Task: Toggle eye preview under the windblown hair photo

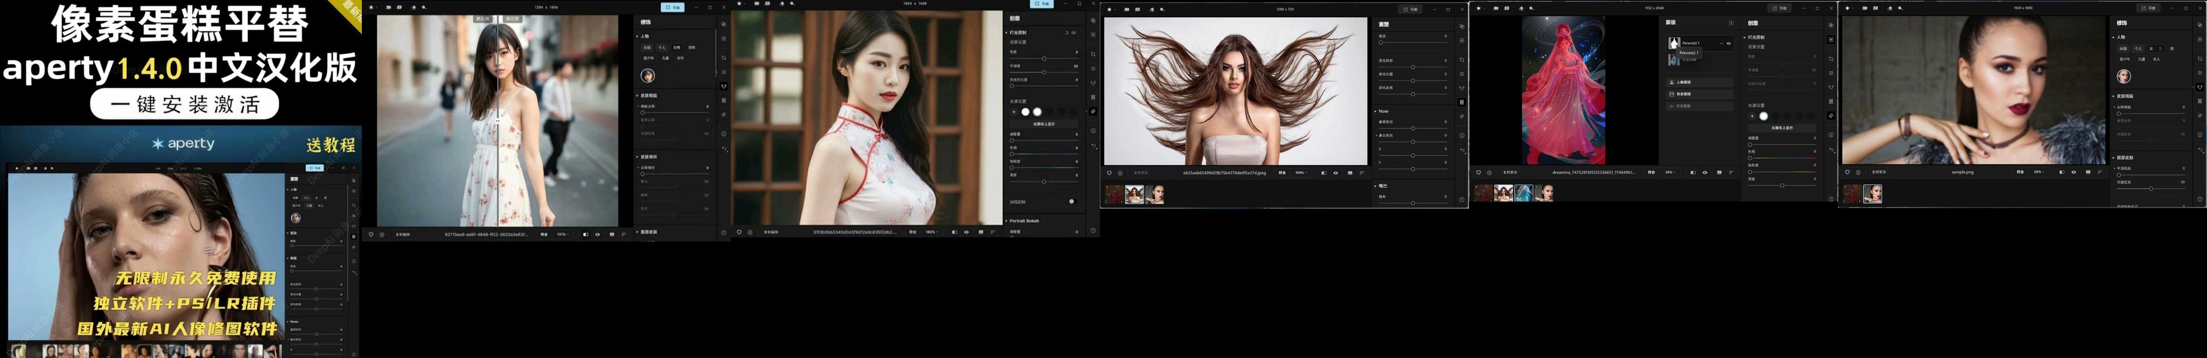Action: pyautogui.click(x=1336, y=172)
